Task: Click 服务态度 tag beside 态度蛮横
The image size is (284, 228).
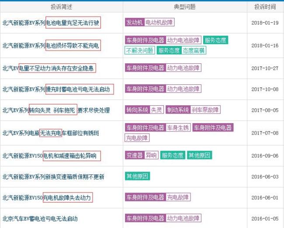Action: 169,50
